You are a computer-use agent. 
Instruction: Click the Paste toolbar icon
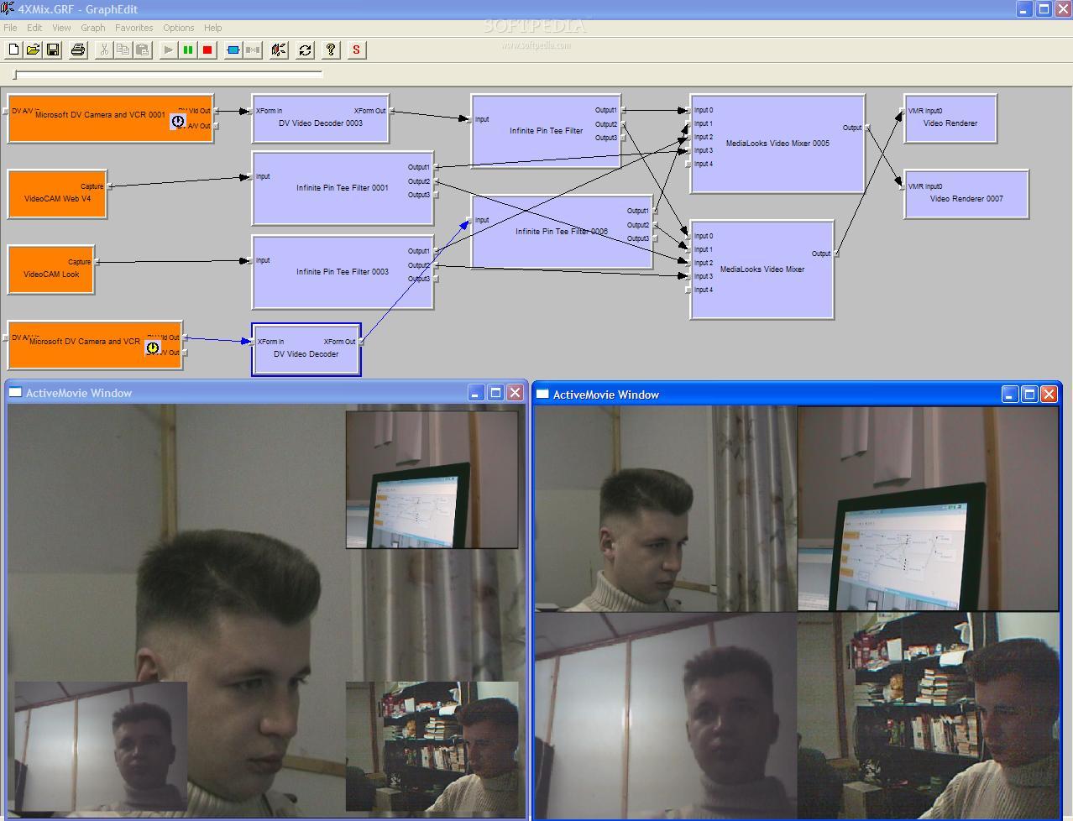tap(142, 50)
